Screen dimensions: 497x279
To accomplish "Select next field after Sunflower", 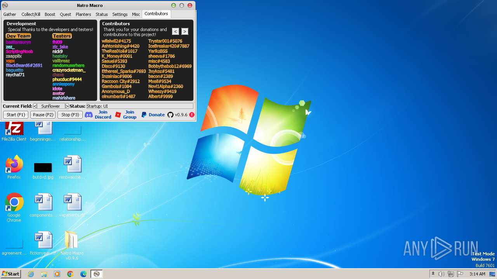I will [x=67, y=106].
